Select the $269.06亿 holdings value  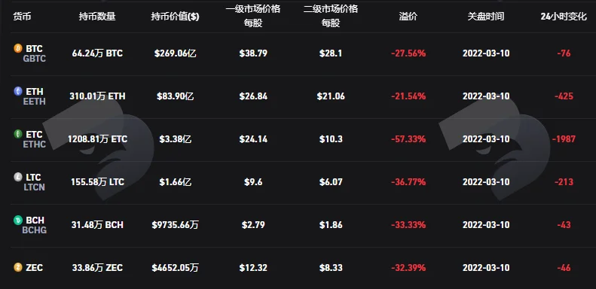click(176, 53)
